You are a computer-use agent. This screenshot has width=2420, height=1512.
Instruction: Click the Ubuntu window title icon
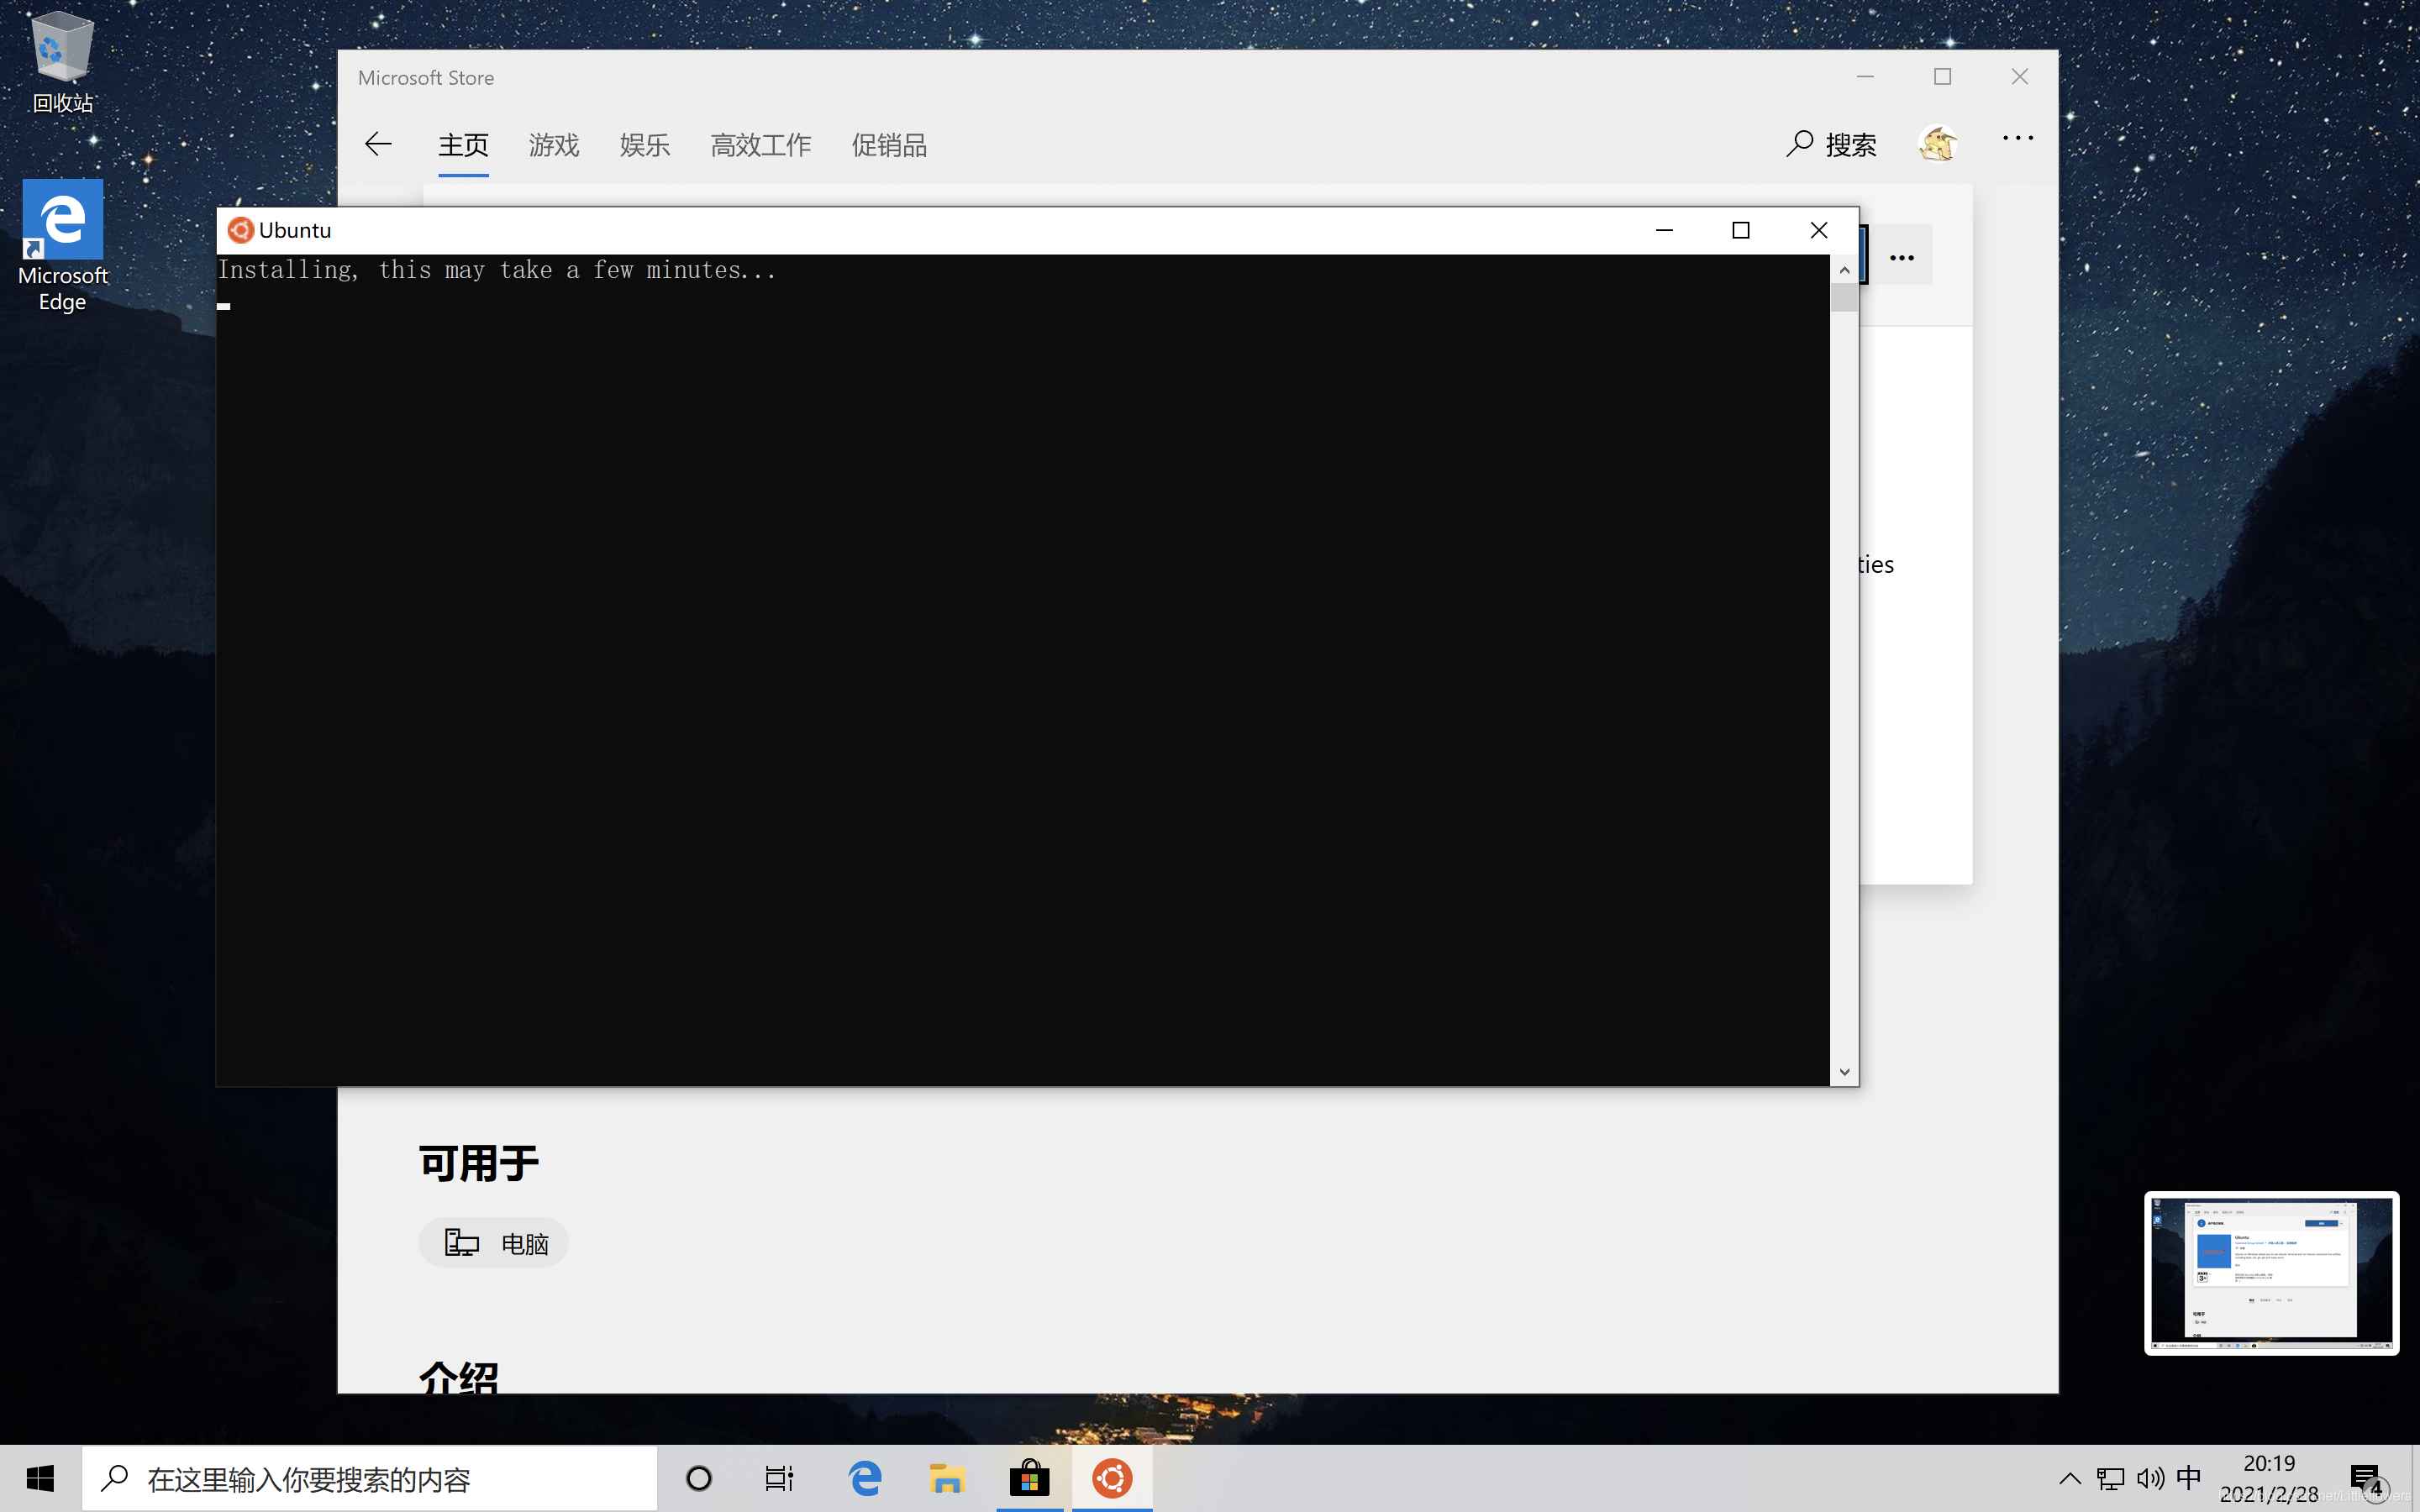[x=240, y=230]
